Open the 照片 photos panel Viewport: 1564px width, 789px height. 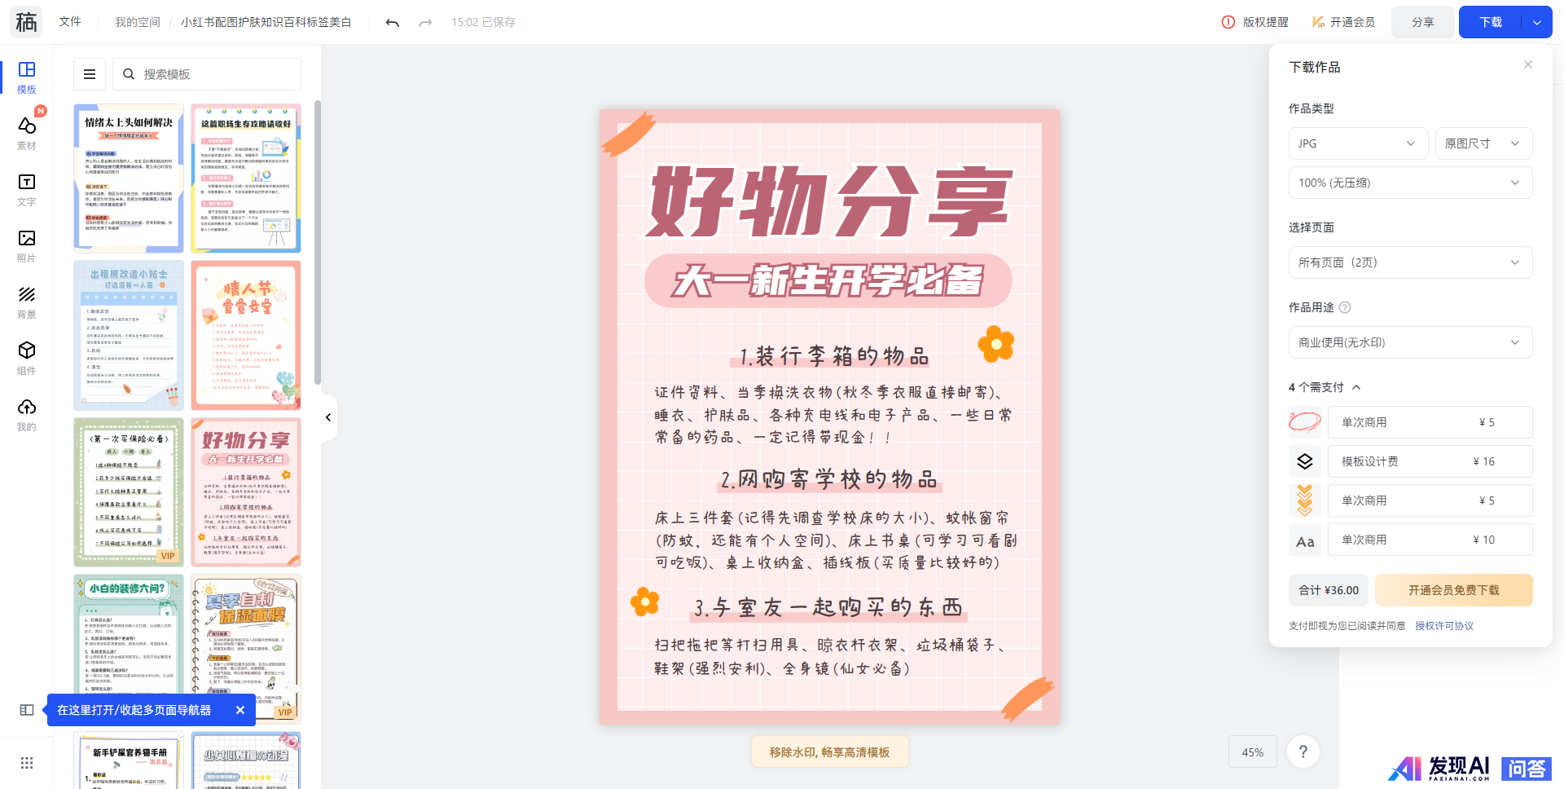click(27, 245)
